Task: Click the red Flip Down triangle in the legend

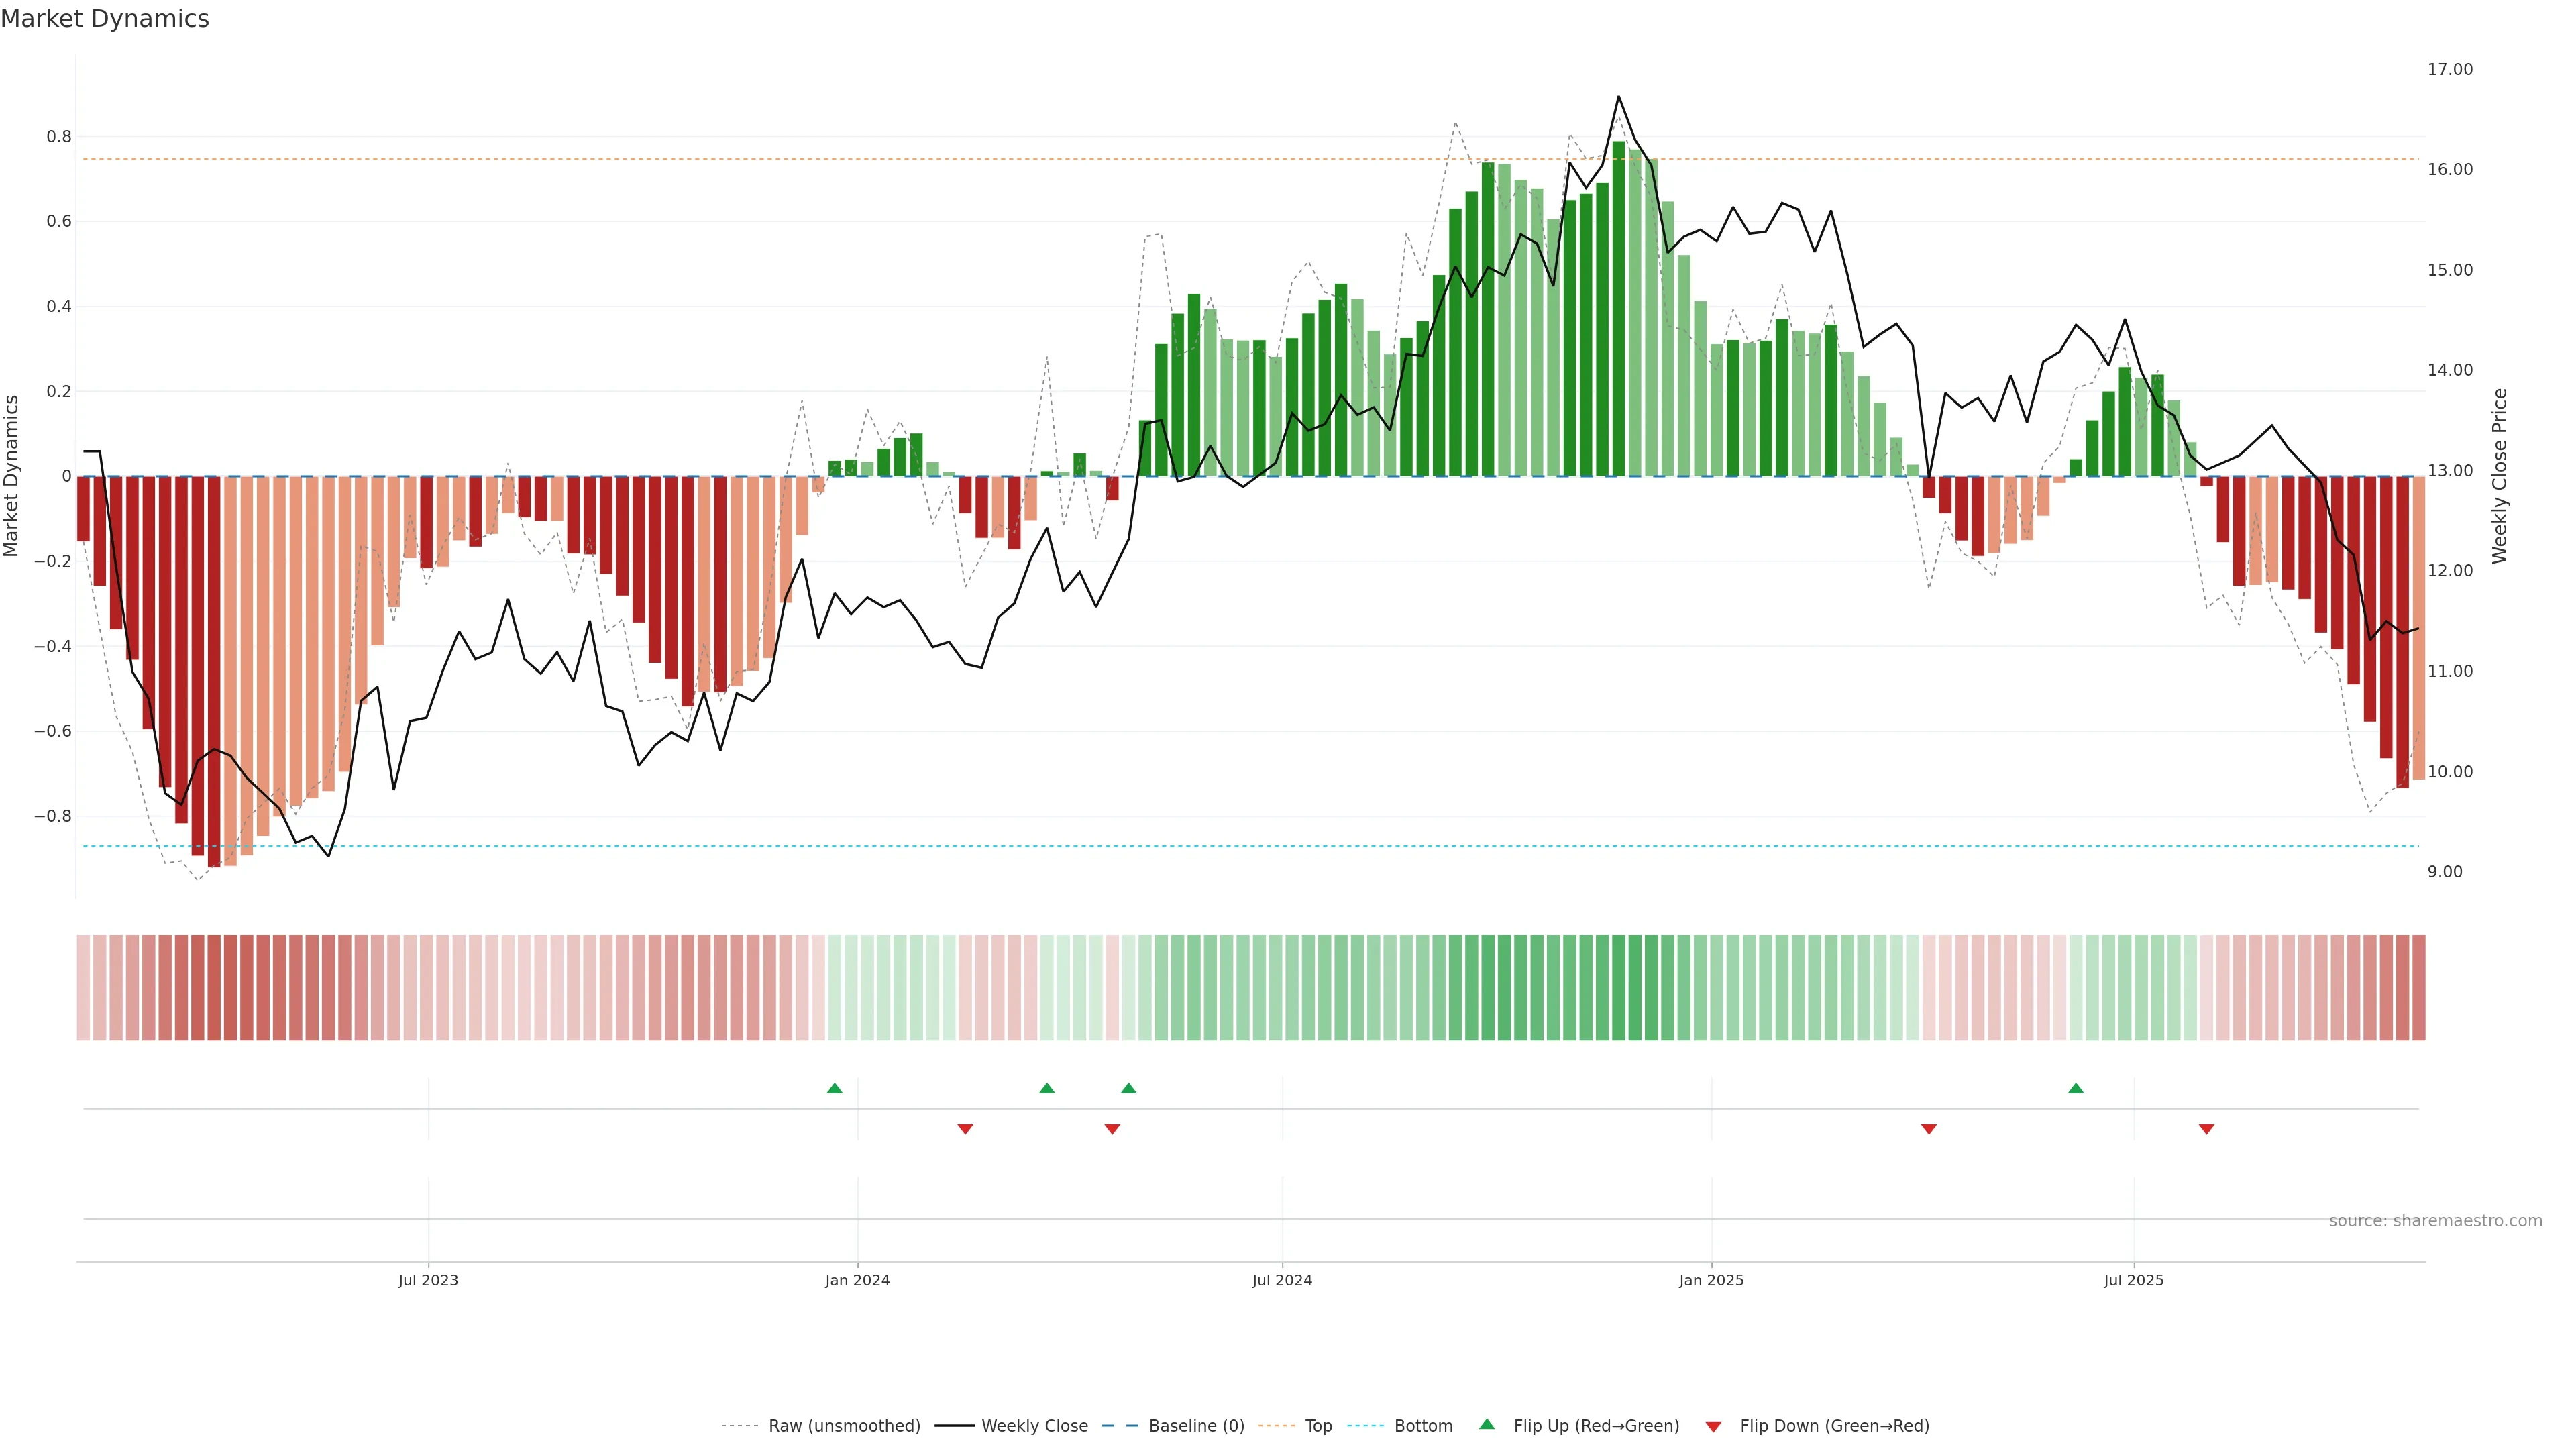Action: click(x=1713, y=1427)
